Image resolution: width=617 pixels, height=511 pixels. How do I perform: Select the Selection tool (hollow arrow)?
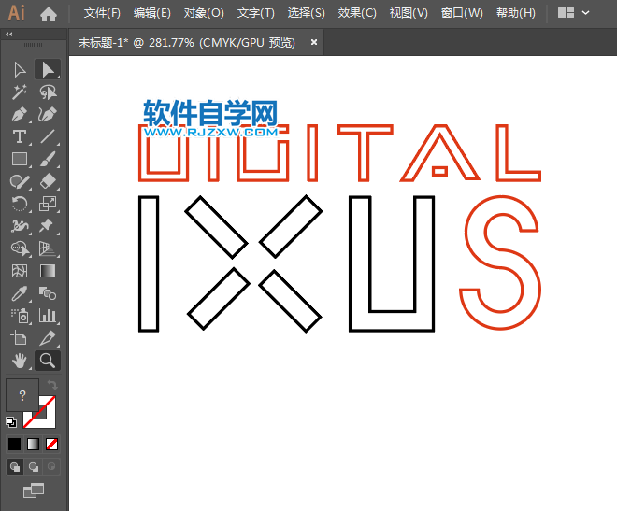click(x=20, y=70)
